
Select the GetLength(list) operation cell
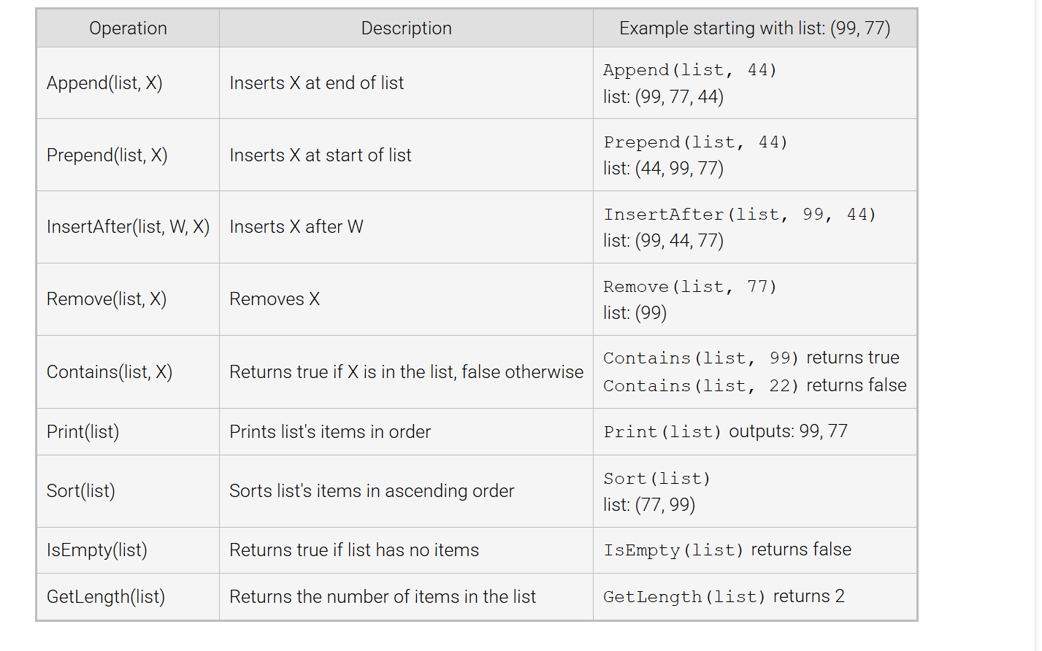tap(106, 597)
